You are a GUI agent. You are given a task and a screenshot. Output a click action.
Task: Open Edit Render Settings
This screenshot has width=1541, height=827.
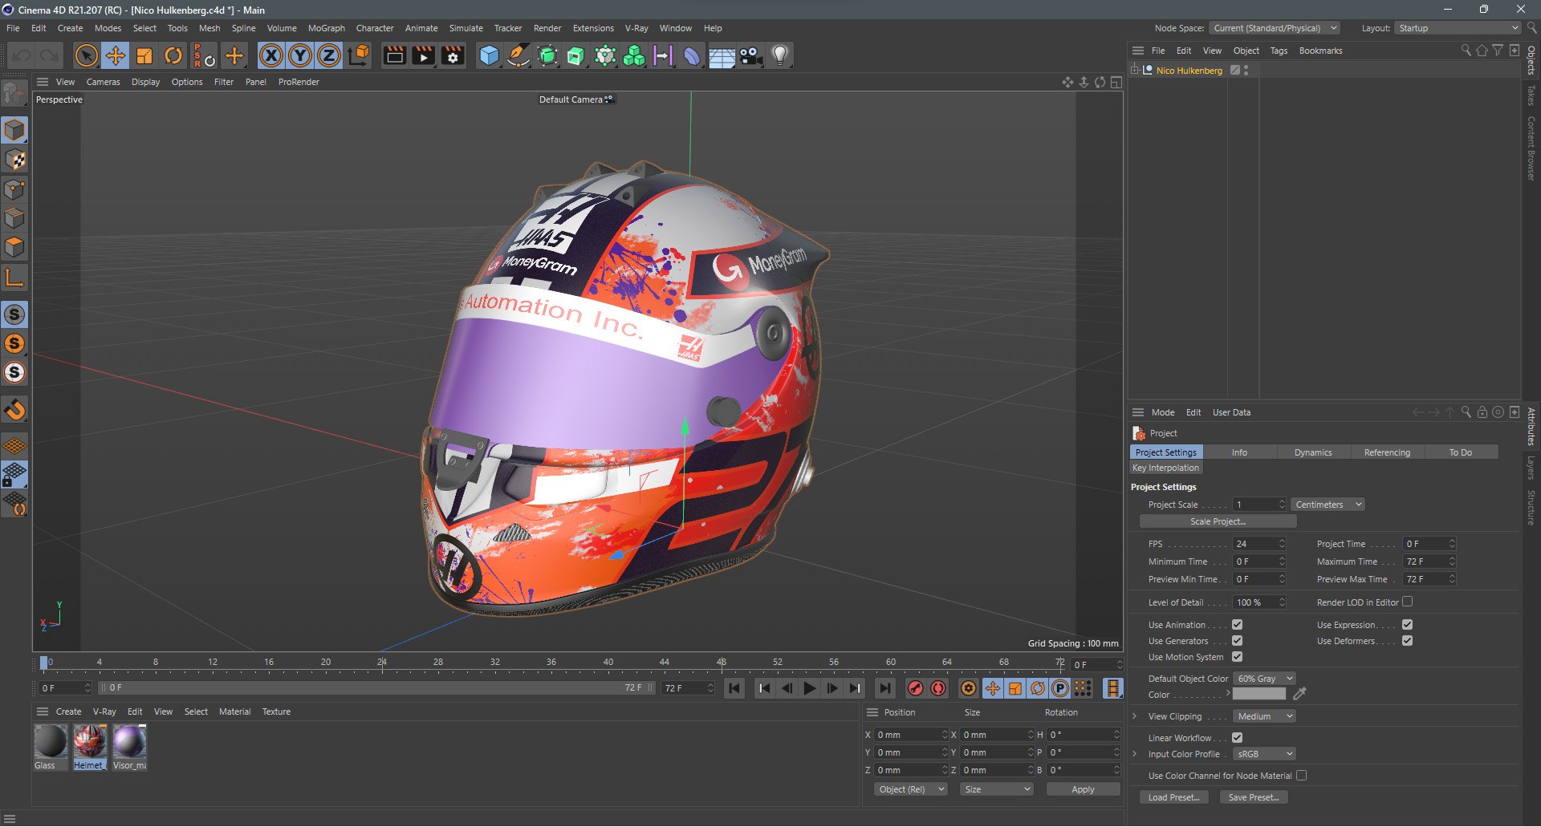click(453, 55)
